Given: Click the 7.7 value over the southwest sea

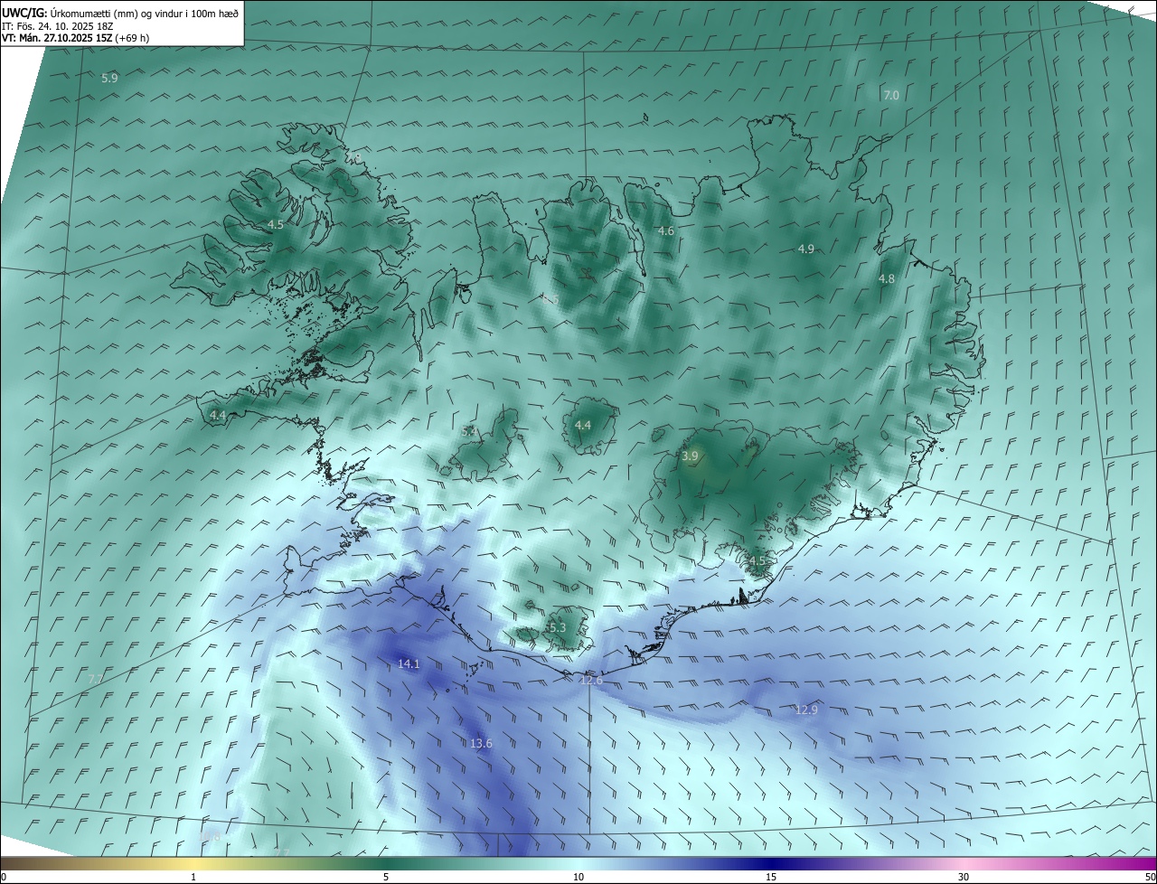Looking at the screenshot, I should [97, 679].
